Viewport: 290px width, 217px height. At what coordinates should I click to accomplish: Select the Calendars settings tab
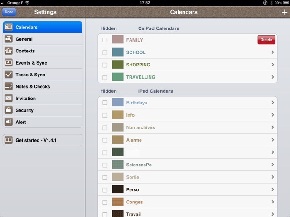pyautogui.click(x=43, y=27)
